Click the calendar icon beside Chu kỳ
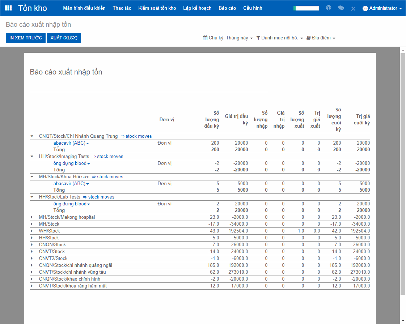Viewport: 406px width, 324px height. [x=205, y=38]
